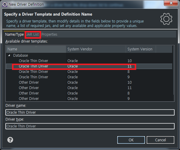The height and width of the screenshot is (150, 180).
Task: Sort by the Name column header
Action: coord(36,49)
